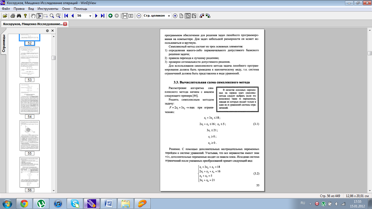This screenshot has height=209, width=372.
Task: Toggle facing pages layout
Action: click(131, 16)
